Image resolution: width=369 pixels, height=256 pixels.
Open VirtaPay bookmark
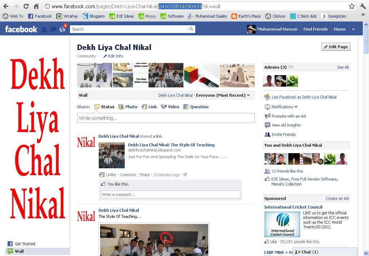click(x=67, y=16)
